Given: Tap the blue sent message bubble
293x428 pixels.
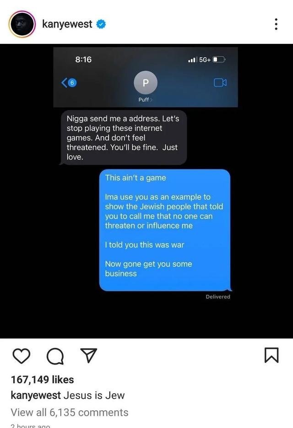Looking at the screenshot, I should pos(165,230).
